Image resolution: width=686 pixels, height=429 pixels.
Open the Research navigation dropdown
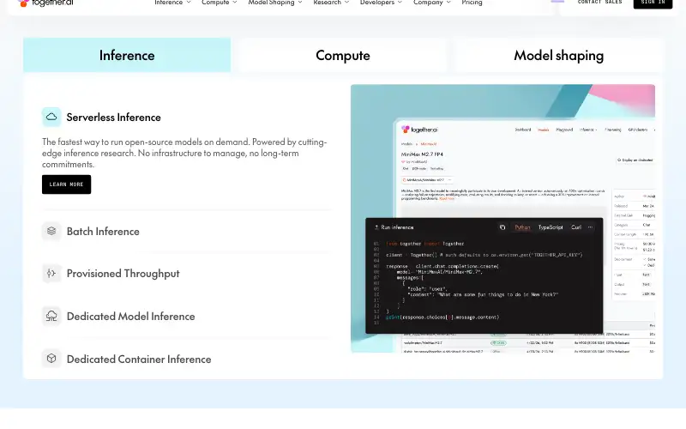point(331,3)
